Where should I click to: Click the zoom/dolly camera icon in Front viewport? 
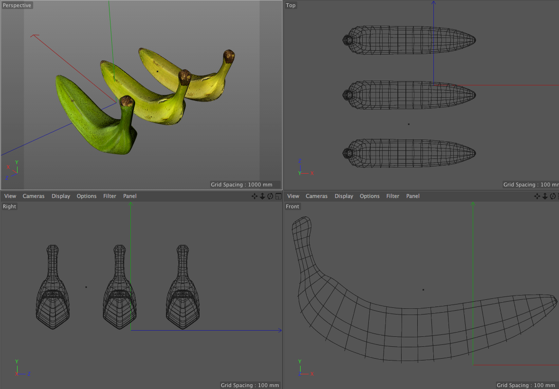pyautogui.click(x=545, y=196)
